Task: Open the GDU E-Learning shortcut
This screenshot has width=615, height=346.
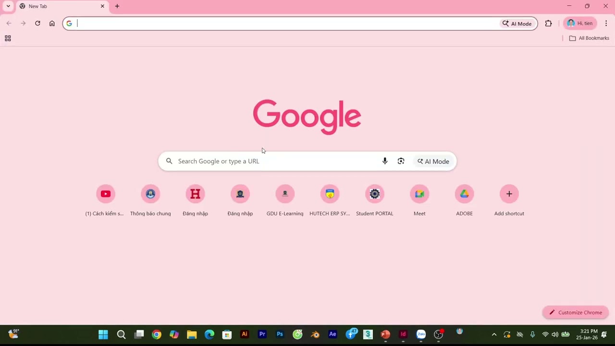Action: (285, 200)
